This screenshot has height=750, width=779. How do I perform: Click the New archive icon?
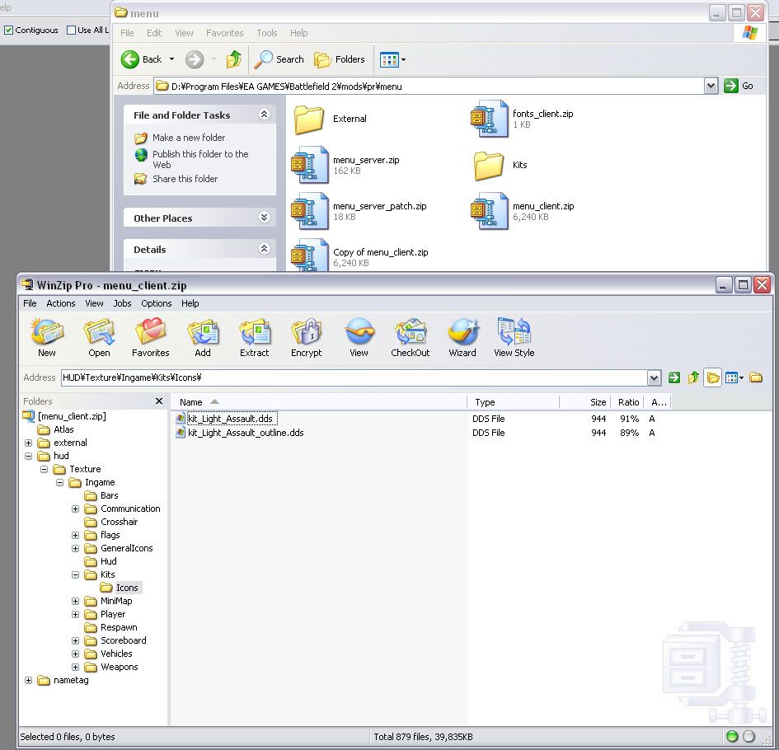(47, 333)
